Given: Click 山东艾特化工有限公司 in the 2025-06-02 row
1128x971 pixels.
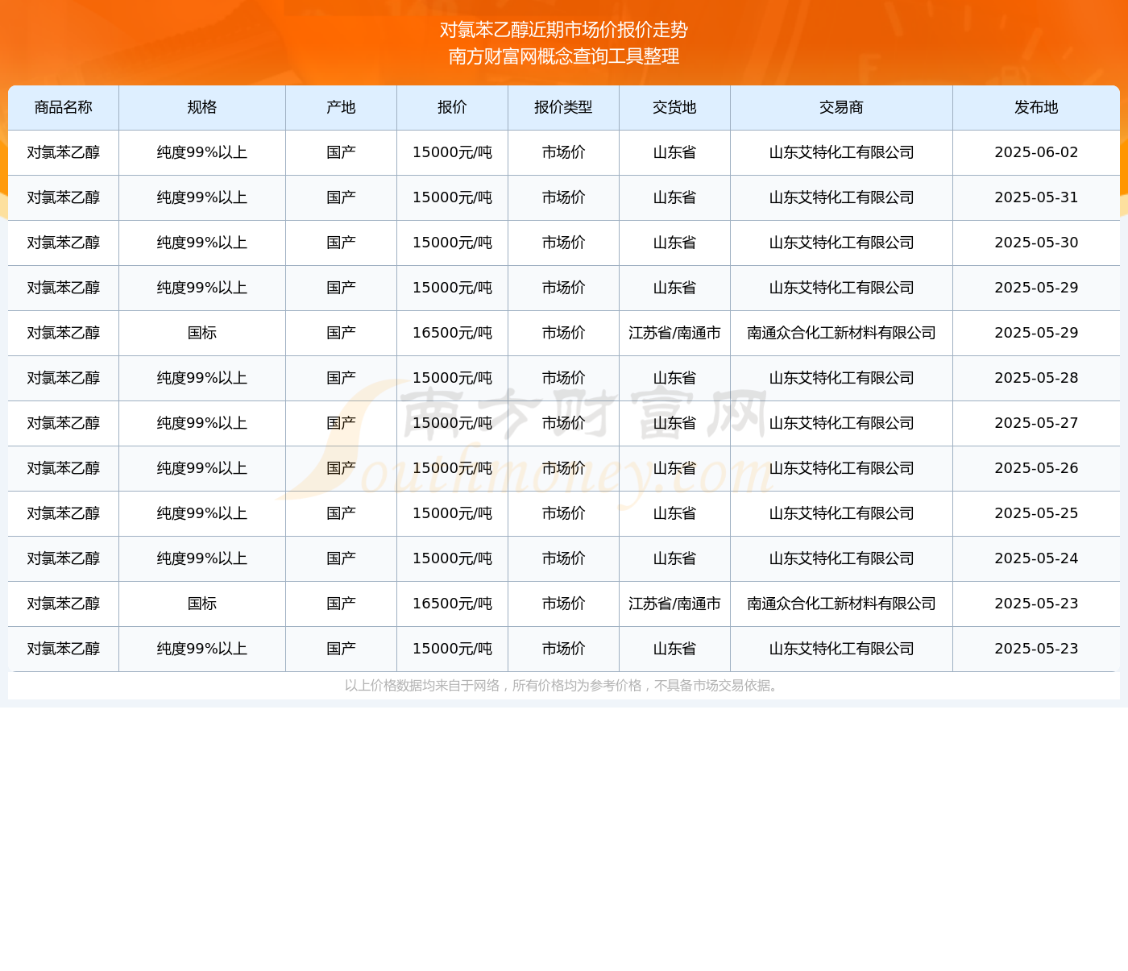Looking at the screenshot, I should (842, 152).
